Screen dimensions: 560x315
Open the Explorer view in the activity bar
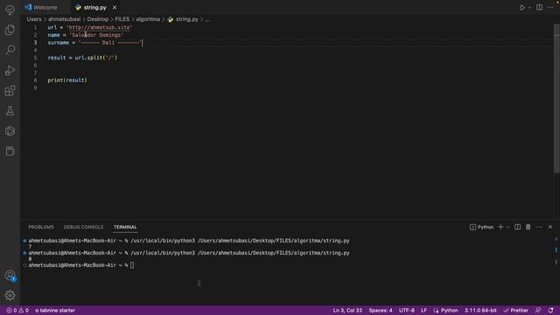point(10,30)
